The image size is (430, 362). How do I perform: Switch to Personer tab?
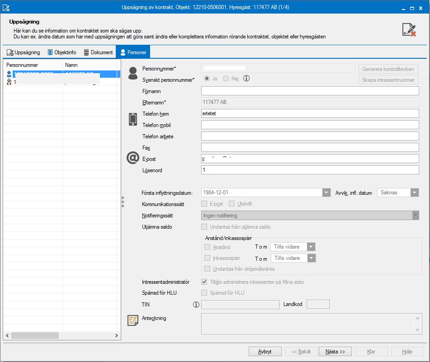tap(133, 52)
